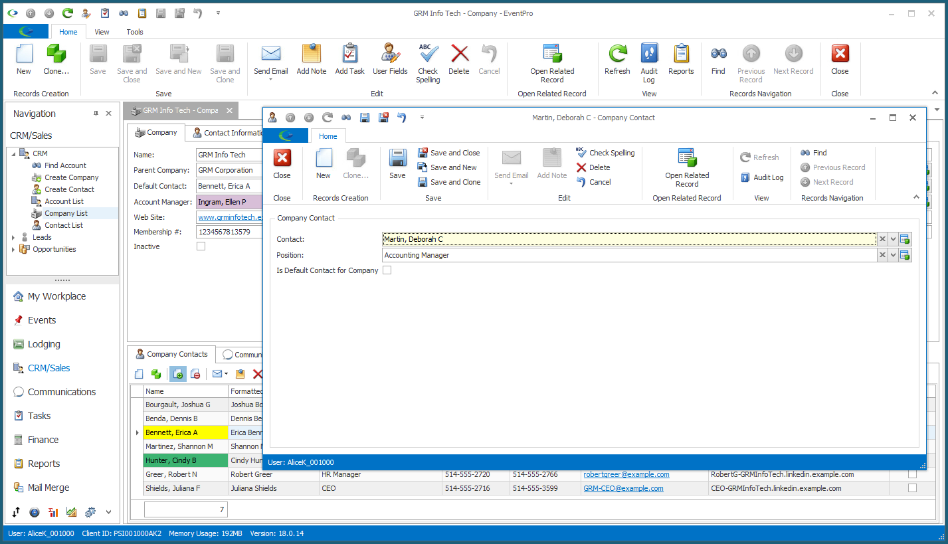
Task: Select Contact List in the CRM tree
Action: point(64,225)
